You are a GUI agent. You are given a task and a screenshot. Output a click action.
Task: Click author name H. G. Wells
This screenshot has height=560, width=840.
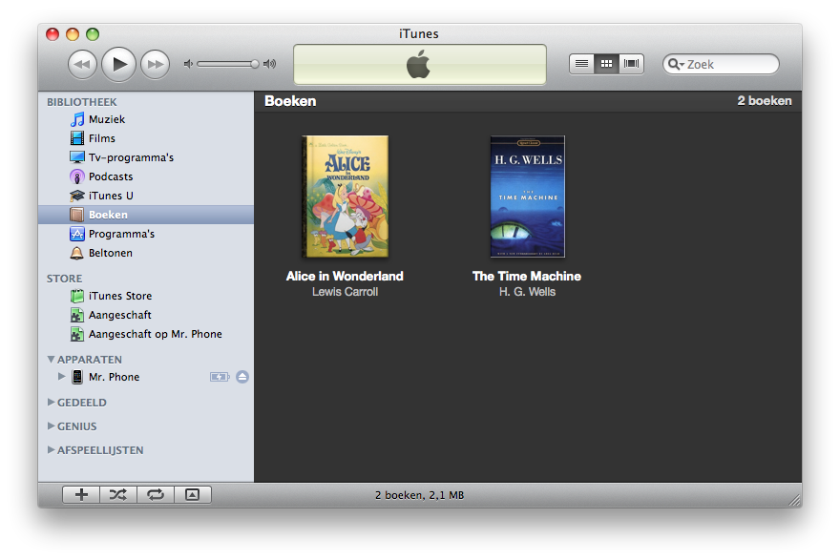coord(527,292)
